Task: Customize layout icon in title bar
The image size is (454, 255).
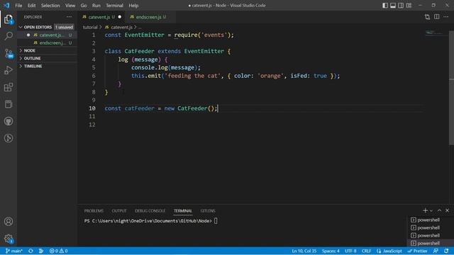Action: point(409,6)
